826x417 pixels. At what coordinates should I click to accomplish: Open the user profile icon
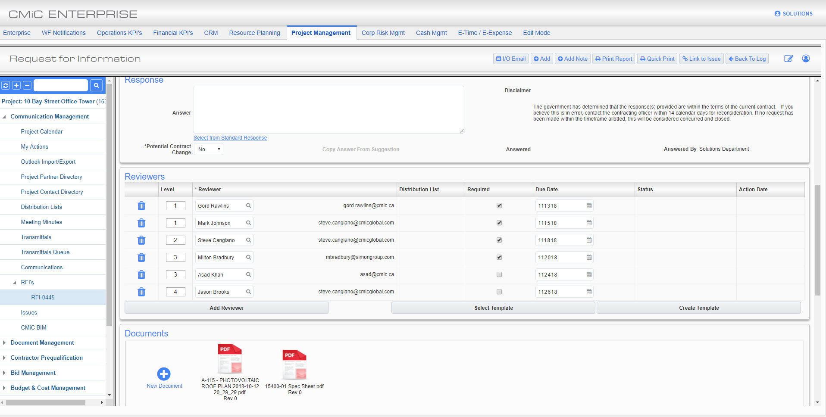[805, 59]
